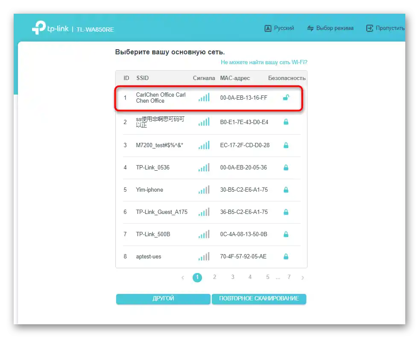This screenshot has width=419, height=338.
Task: Click signal bars of TP-Link_0536
Action: 204,168
